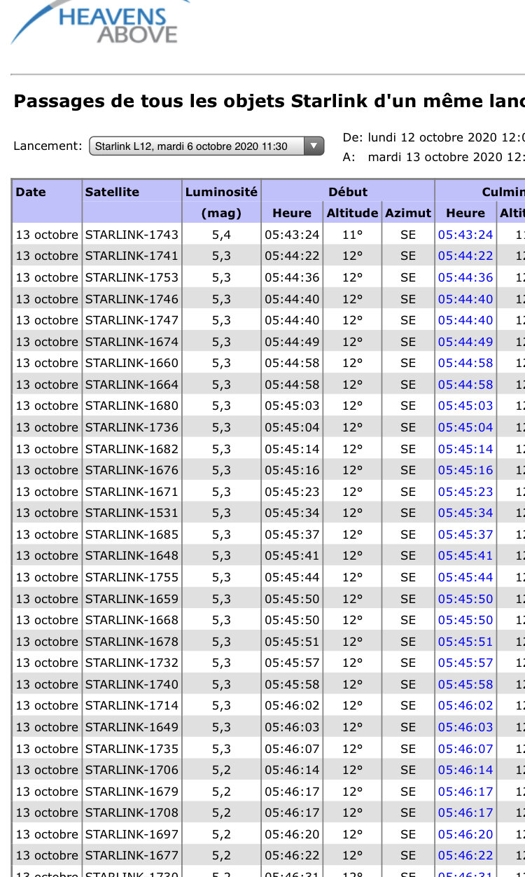The image size is (525, 877).
Task: Open culmination time 05:45:14 link
Action: [465, 449]
